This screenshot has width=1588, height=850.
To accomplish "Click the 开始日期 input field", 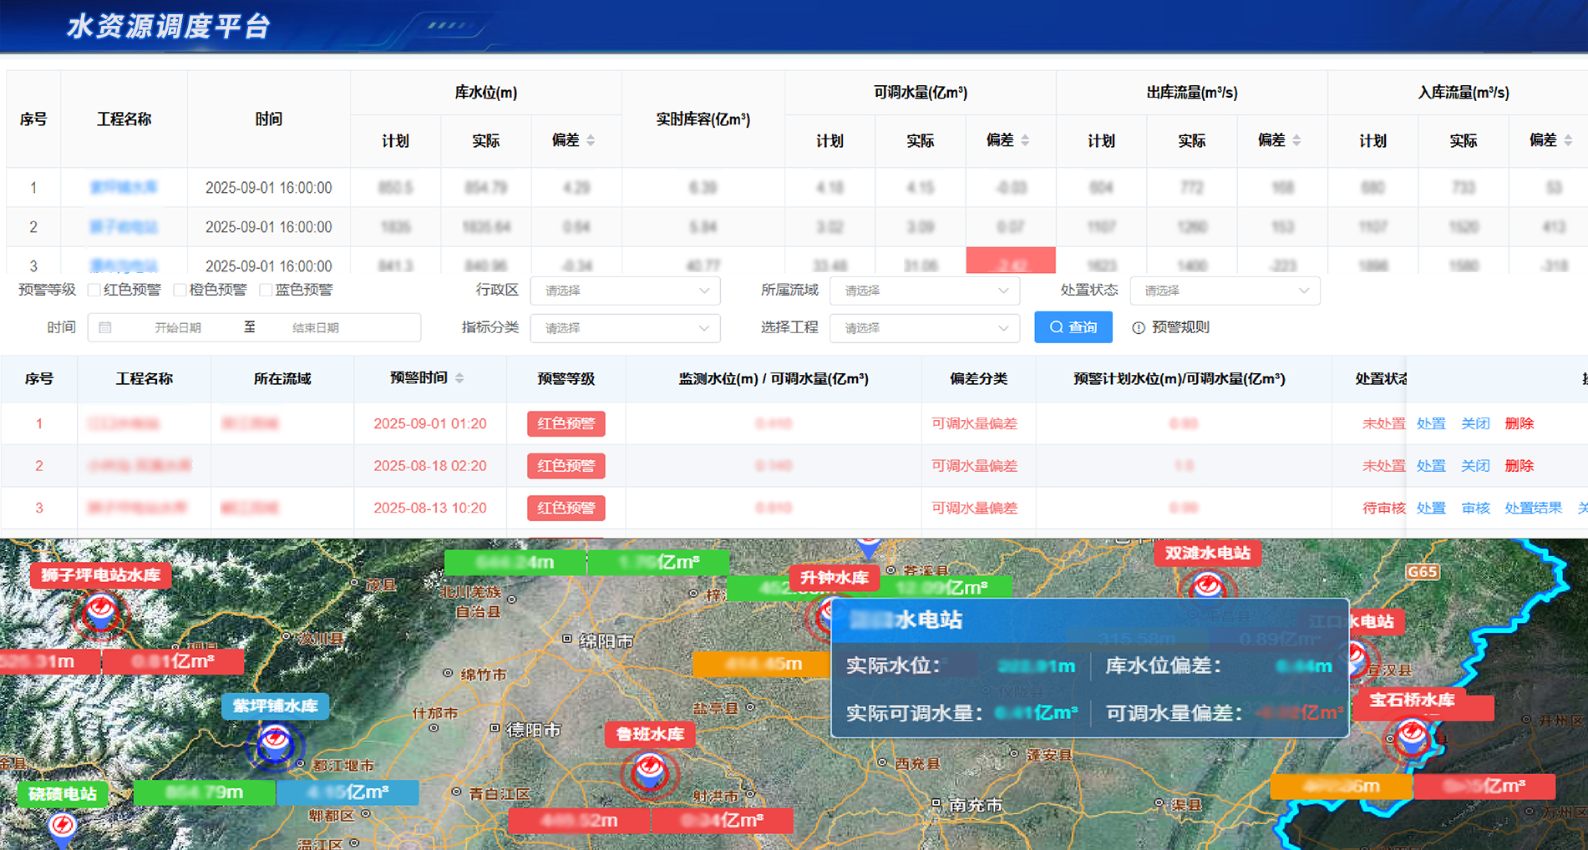I will tap(178, 328).
